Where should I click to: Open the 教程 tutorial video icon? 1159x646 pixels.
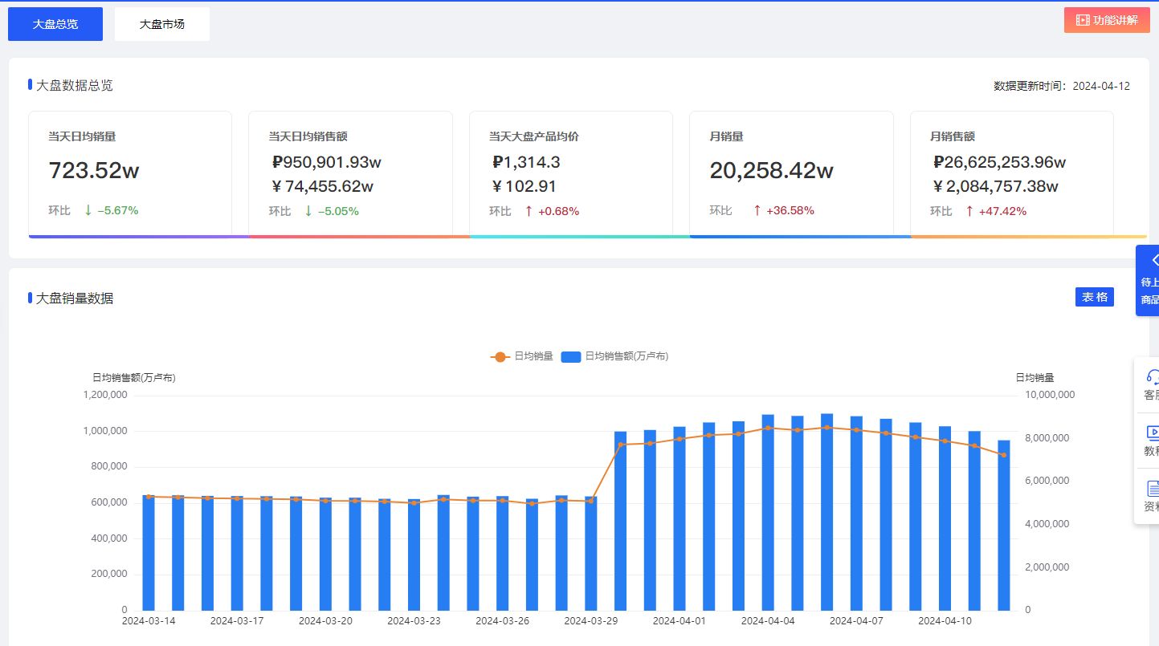click(1153, 433)
